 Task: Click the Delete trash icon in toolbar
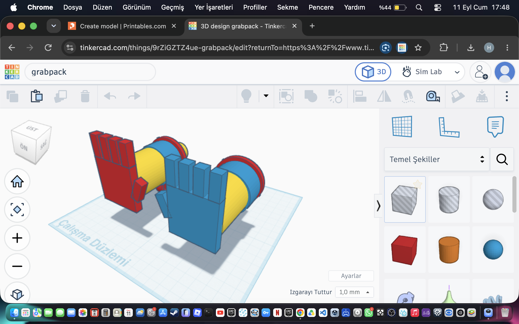[85, 96]
